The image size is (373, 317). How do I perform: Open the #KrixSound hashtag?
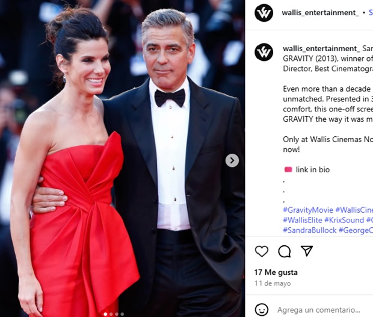[344, 220]
